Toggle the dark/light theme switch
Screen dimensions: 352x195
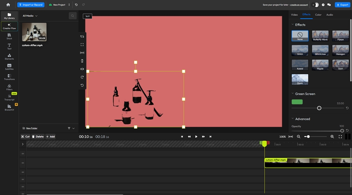315,5
